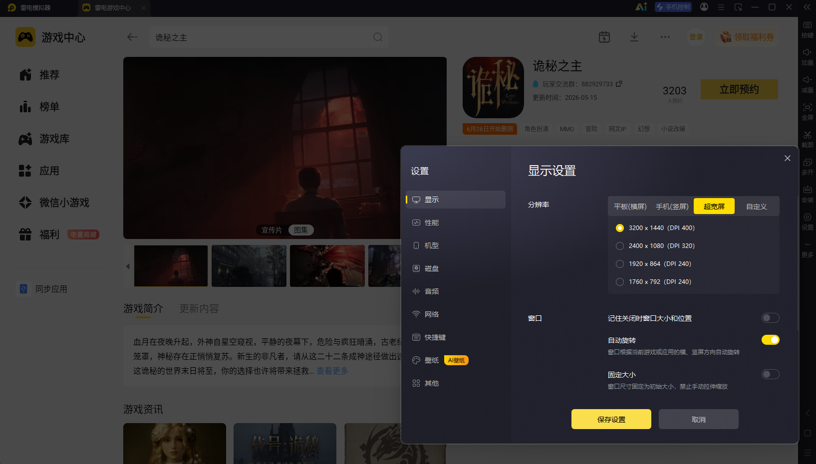
Task: Collapse the right toolbar with double-arrow icon
Action: (x=807, y=7)
